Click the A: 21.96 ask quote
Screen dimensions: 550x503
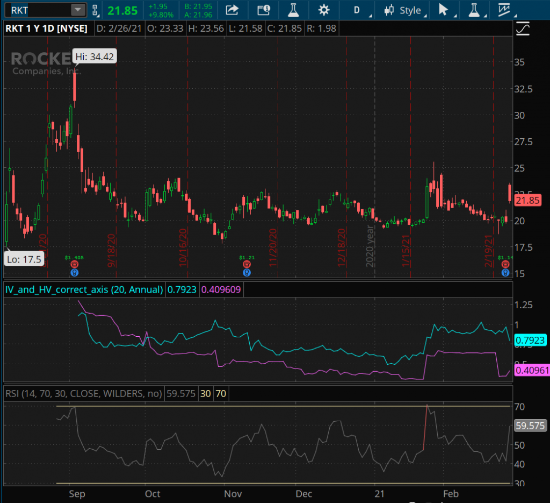point(198,15)
